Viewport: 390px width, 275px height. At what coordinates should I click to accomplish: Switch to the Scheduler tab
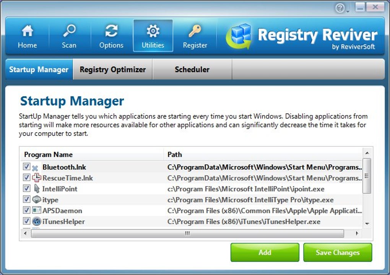[x=192, y=70]
